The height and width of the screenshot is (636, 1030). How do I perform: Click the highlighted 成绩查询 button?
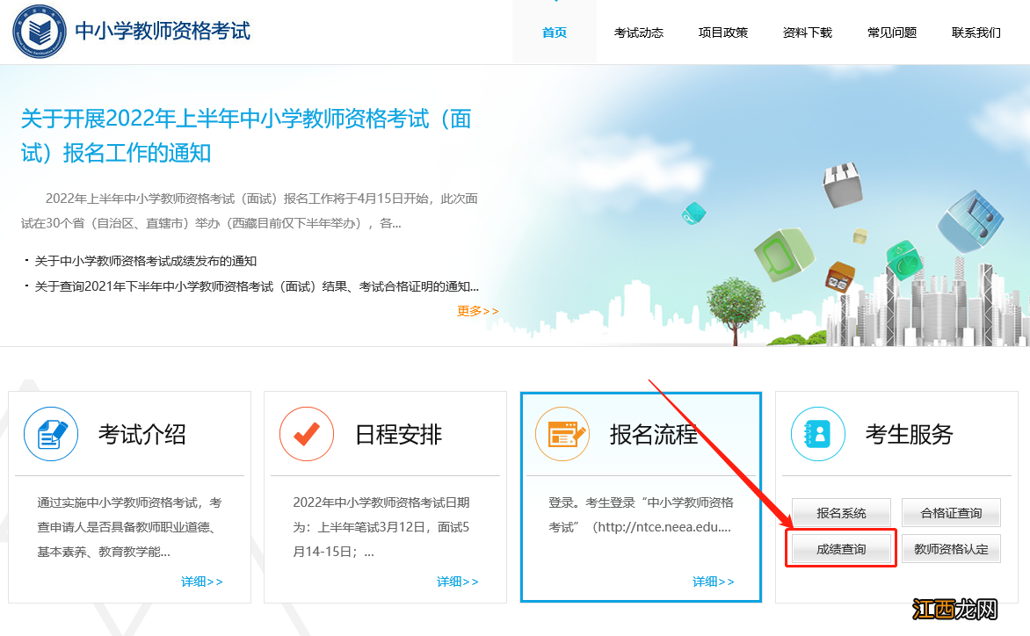point(840,547)
